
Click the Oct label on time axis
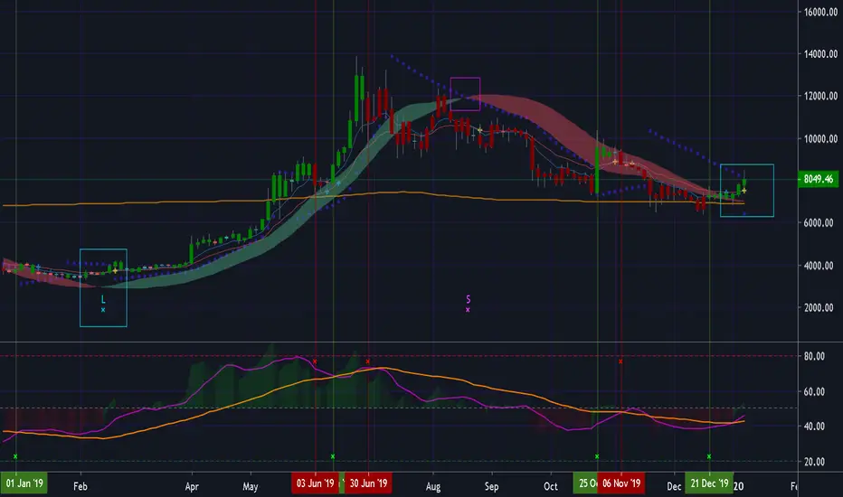(551, 486)
